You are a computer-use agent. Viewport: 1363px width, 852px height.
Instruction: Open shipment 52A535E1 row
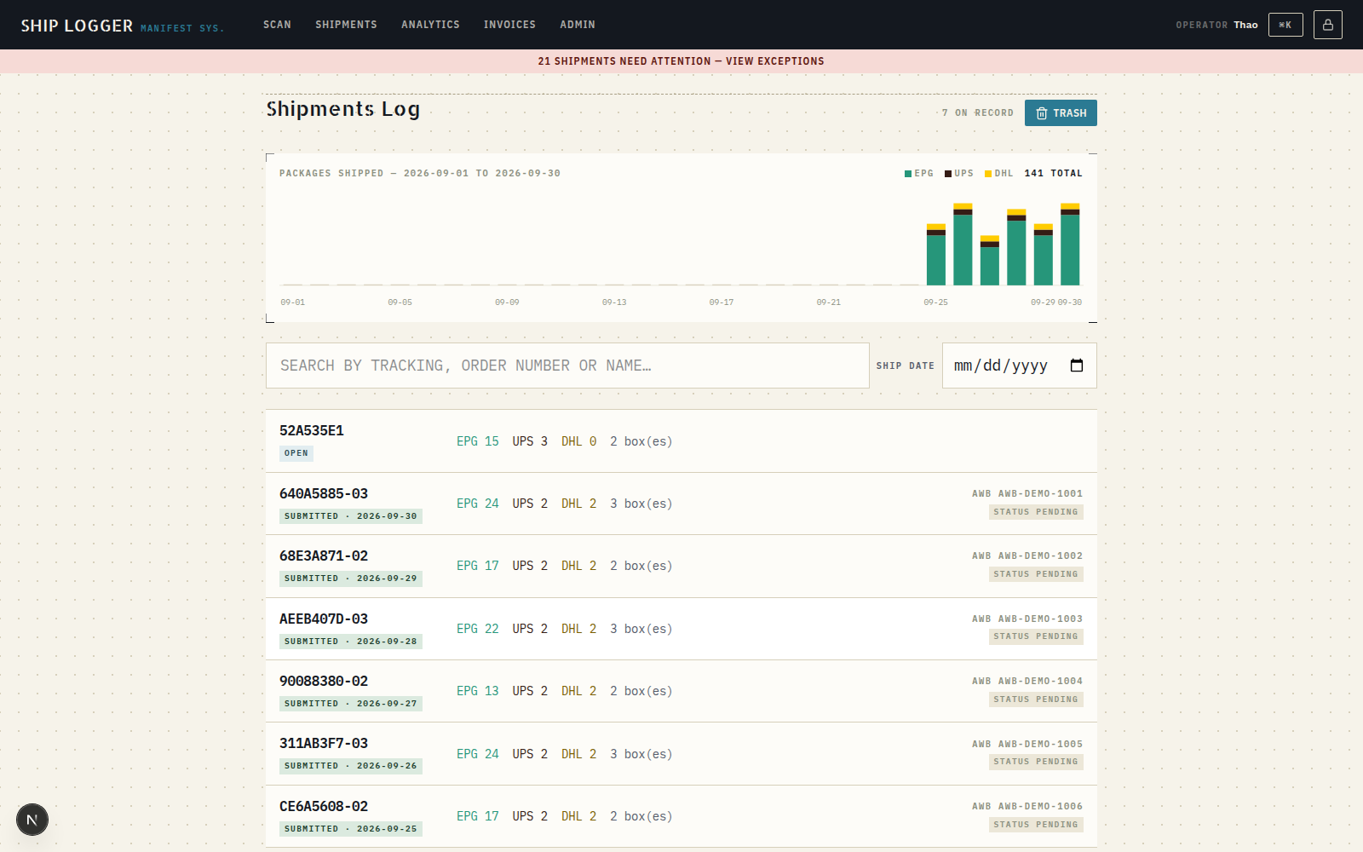pos(681,441)
